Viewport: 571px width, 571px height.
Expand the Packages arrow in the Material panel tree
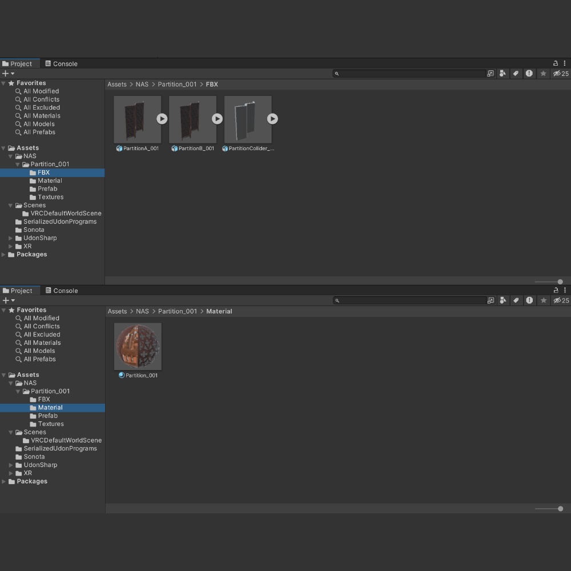pyautogui.click(x=3, y=481)
